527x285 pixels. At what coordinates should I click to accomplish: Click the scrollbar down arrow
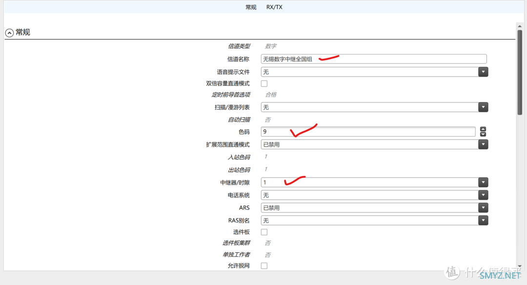[520, 266]
